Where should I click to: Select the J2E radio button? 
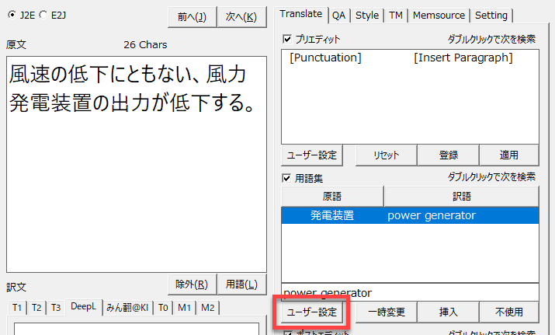(x=12, y=14)
